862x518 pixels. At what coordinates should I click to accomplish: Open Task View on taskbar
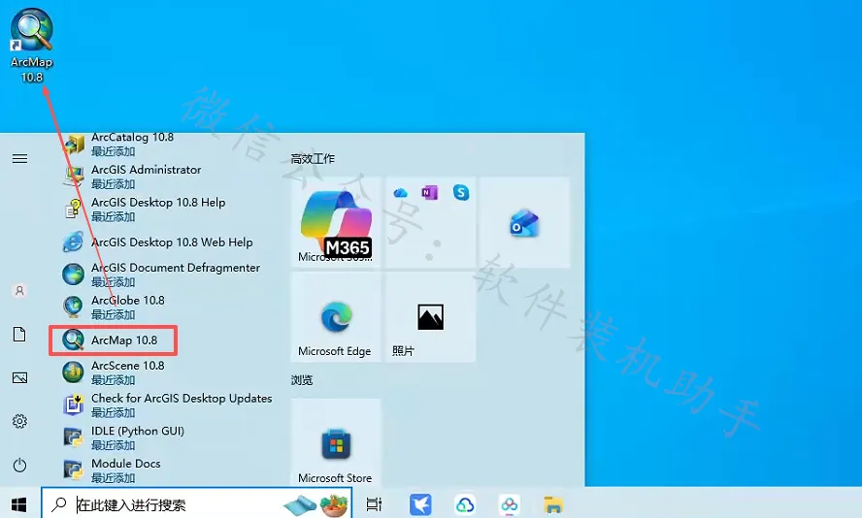374,504
